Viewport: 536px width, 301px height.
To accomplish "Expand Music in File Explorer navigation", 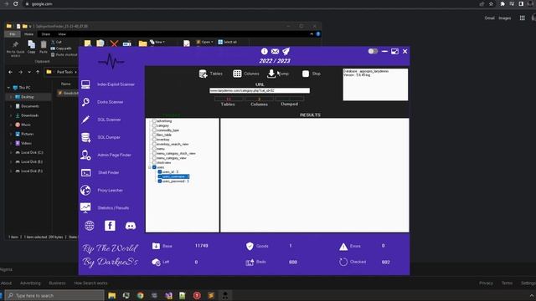I will [x=11, y=125].
